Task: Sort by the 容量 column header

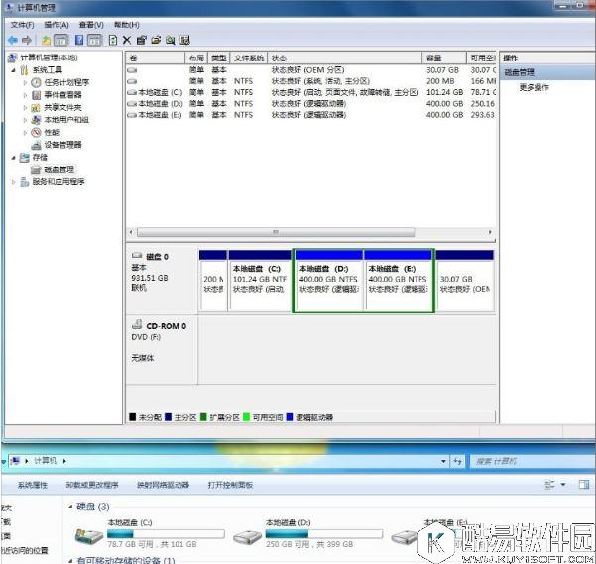Action: [444, 58]
